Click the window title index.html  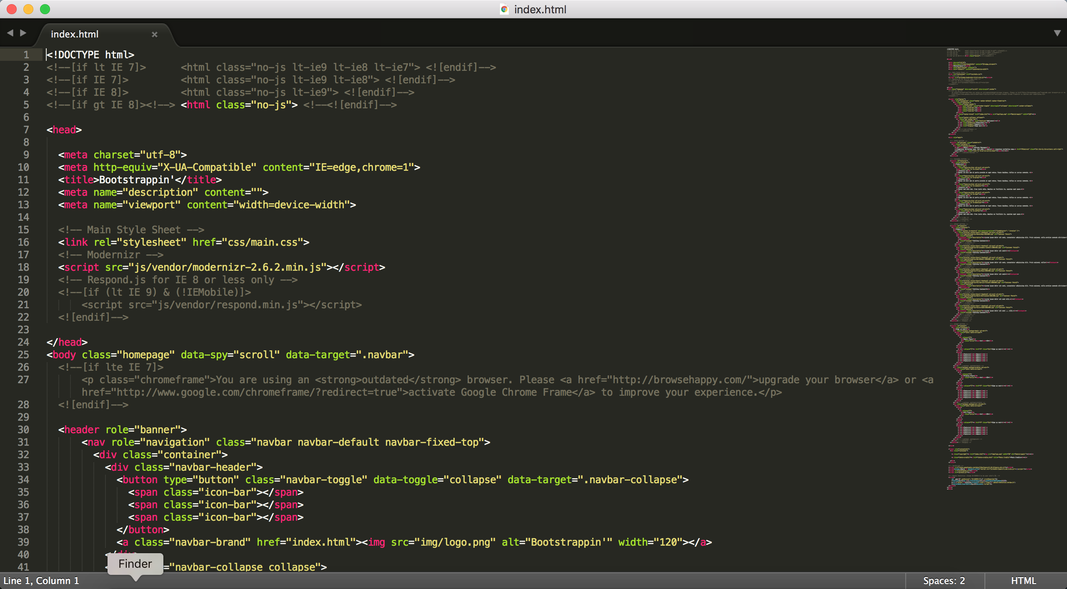(x=540, y=9)
